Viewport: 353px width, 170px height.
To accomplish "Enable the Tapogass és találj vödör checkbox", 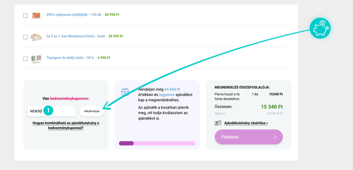I will [x=26, y=58].
